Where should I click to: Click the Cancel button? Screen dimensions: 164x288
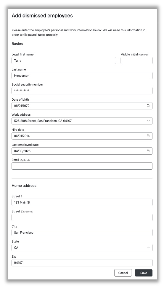tap(123, 273)
